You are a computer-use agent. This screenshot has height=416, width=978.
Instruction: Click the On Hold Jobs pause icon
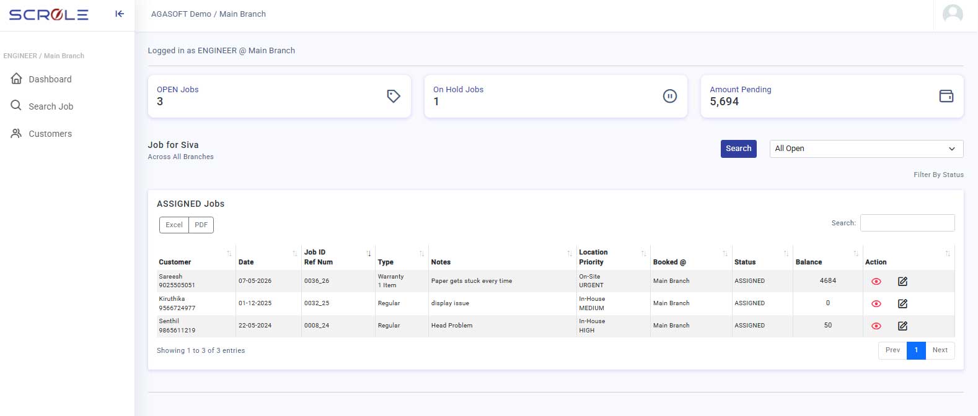click(670, 96)
